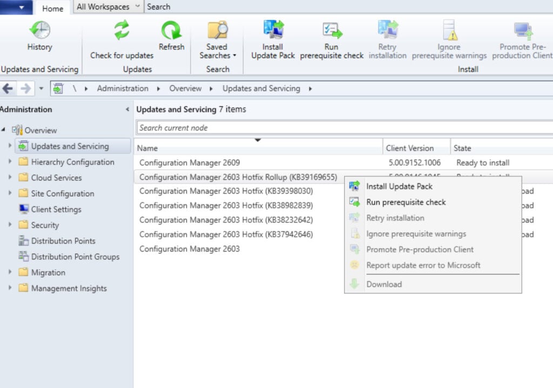Select Configuration Manager 2609 row
The height and width of the screenshot is (388, 553).
[343, 163]
